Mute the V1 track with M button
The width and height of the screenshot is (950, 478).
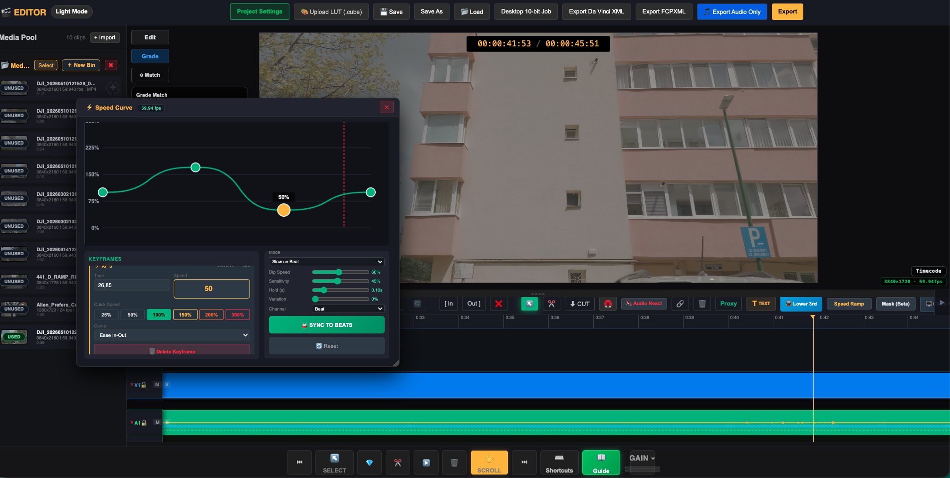[x=157, y=385]
